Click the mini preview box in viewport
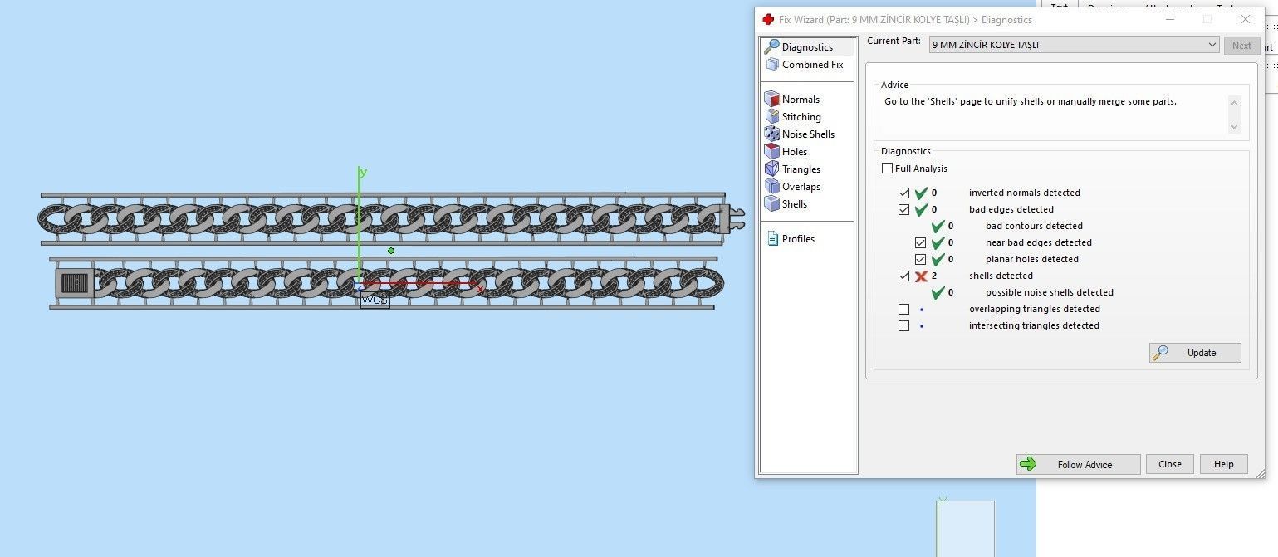Viewport: 1278px width, 557px height. tap(966, 529)
